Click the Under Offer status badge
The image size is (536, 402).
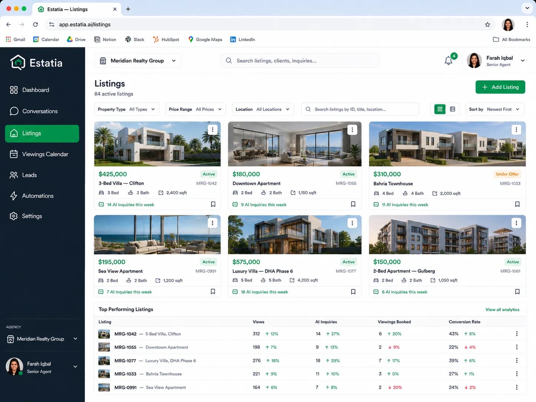[x=507, y=174]
